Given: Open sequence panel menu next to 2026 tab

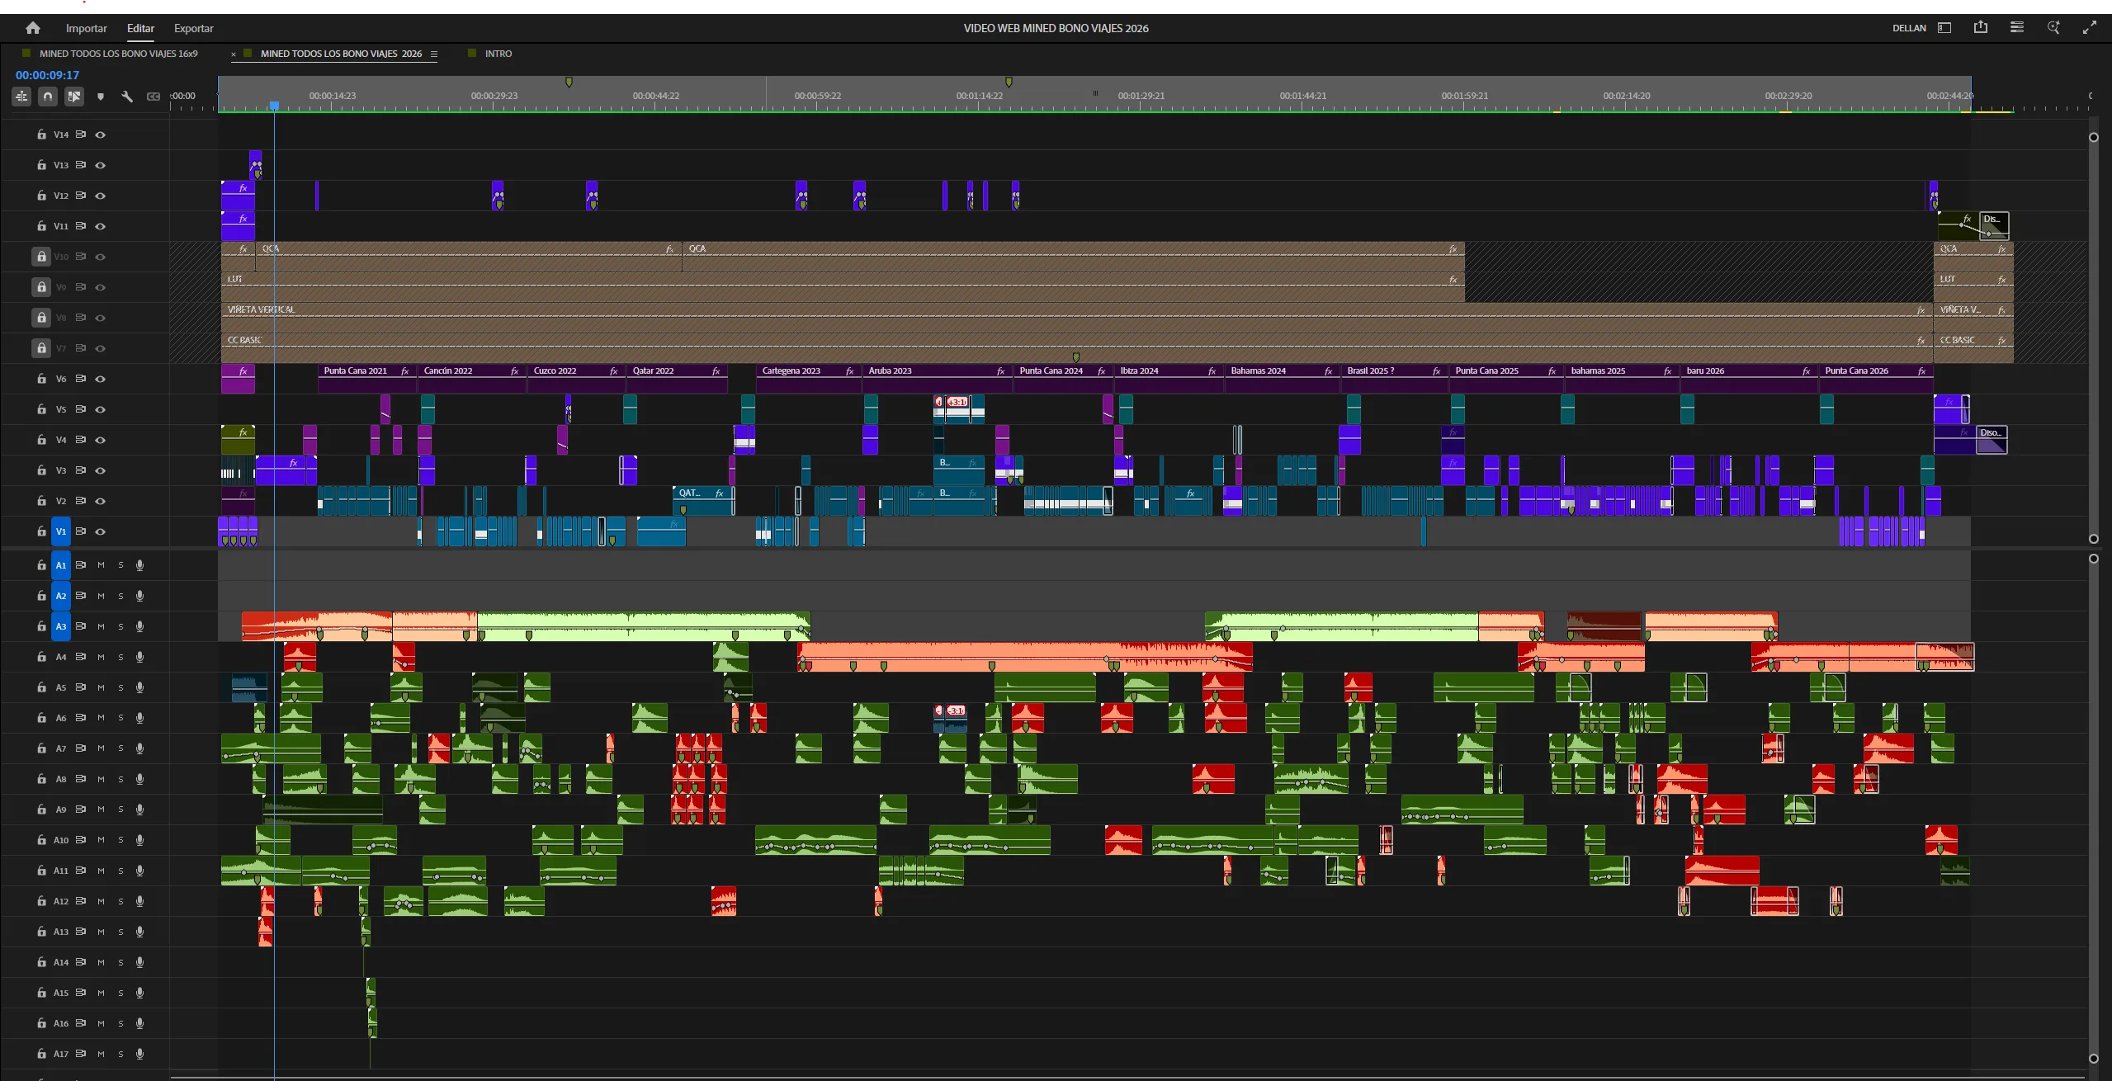Looking at the screenshot, I should [x=433, y=54].
